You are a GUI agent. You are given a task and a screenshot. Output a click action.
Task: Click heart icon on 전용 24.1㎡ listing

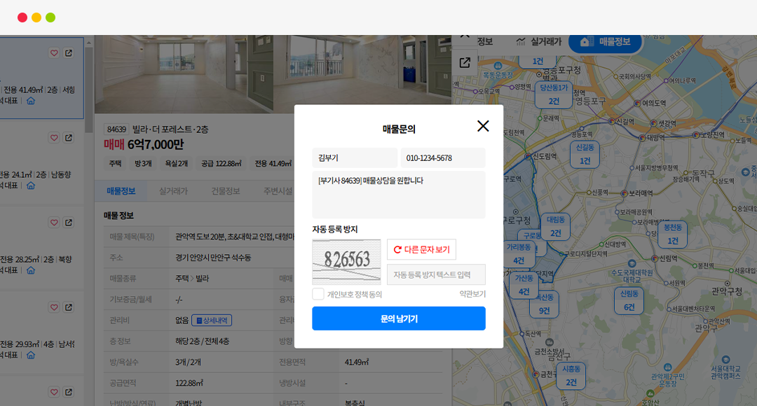(x=54, y=138)
